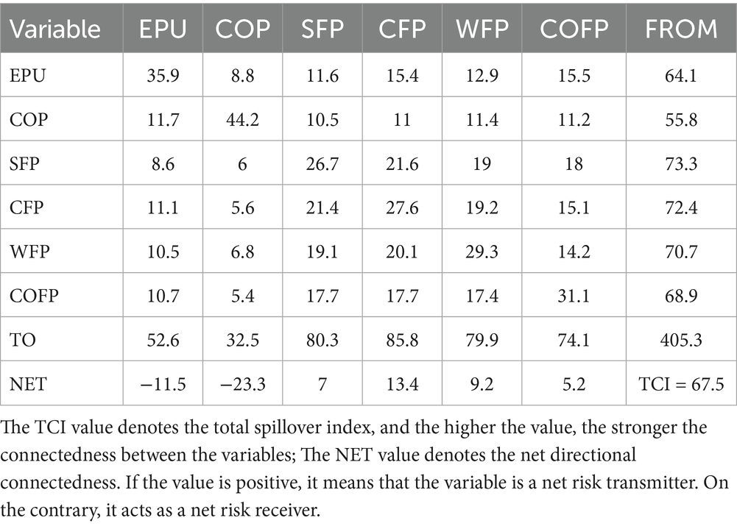Select the FROM column header
Viewport: 737px width, 526px height.
681,28
